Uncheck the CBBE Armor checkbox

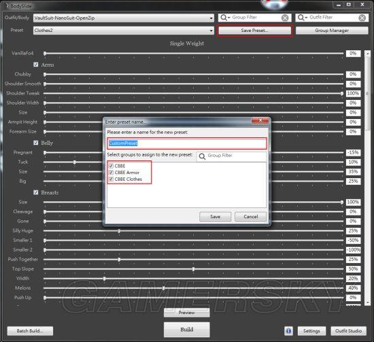point(111,172)
